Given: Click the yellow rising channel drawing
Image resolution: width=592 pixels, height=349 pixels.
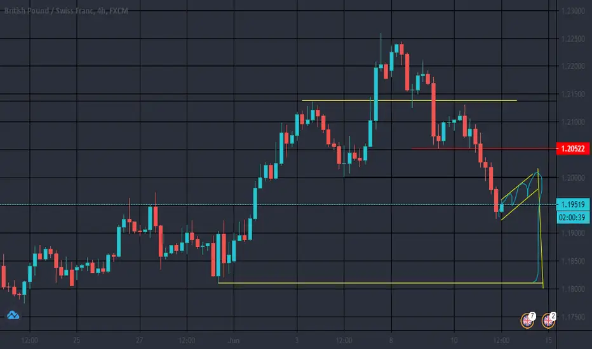Looking at the screenshot, I should (520, 195).
